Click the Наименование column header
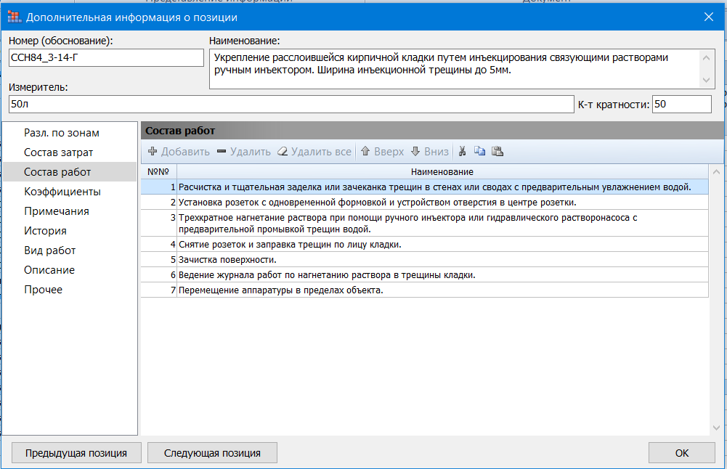This screenshot has height=469, width=727. click(442, 172)
